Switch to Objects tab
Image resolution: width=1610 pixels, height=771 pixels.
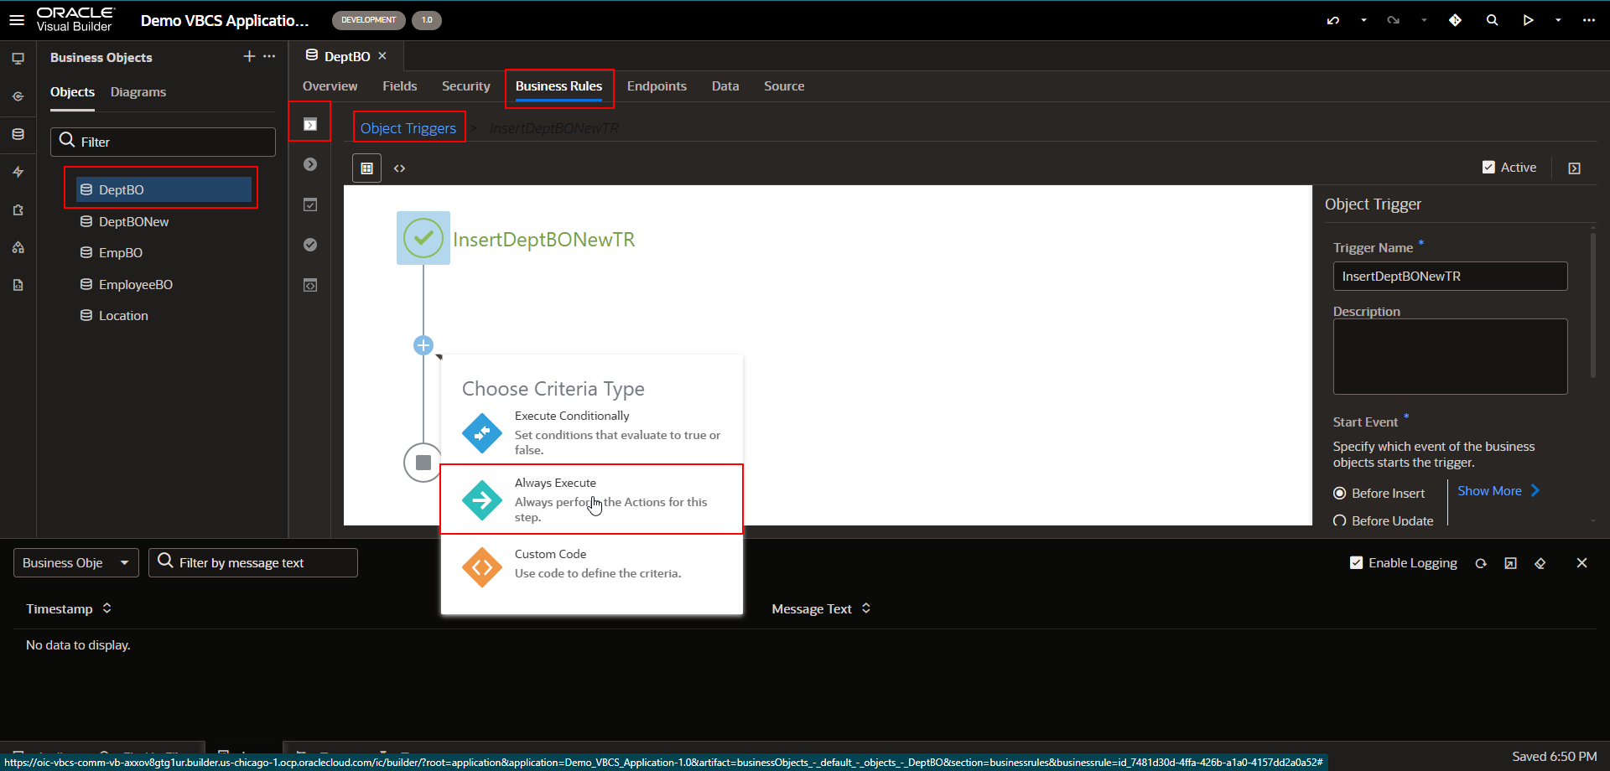point(72,92)
